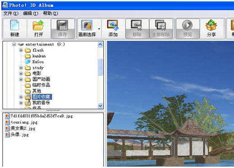Viewport: 234px width, 168px height.
Task: Open an album with 打开 icon
Action: pos(38,25)
